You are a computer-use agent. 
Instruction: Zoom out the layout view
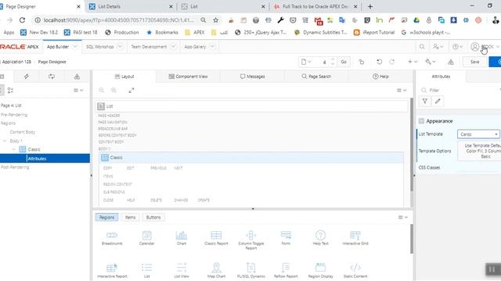pos(102,91)
